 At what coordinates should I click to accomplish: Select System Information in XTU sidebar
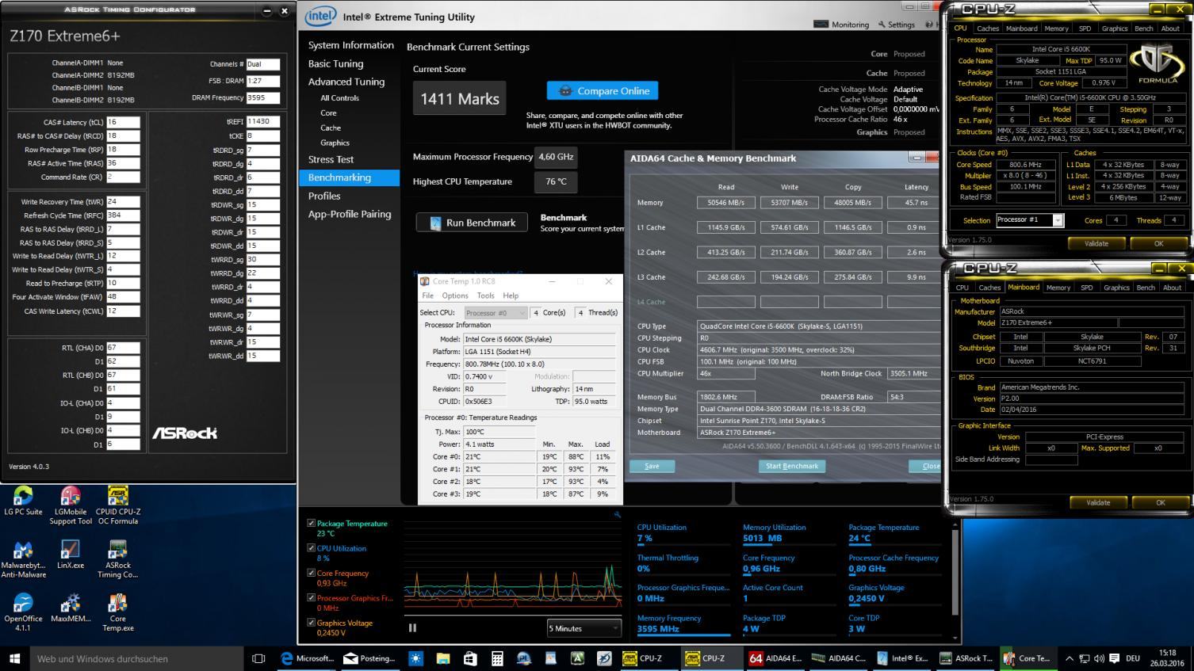coord(351,45)
